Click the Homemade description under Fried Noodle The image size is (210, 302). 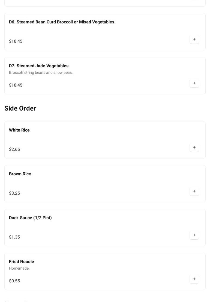tap(19, 269)
